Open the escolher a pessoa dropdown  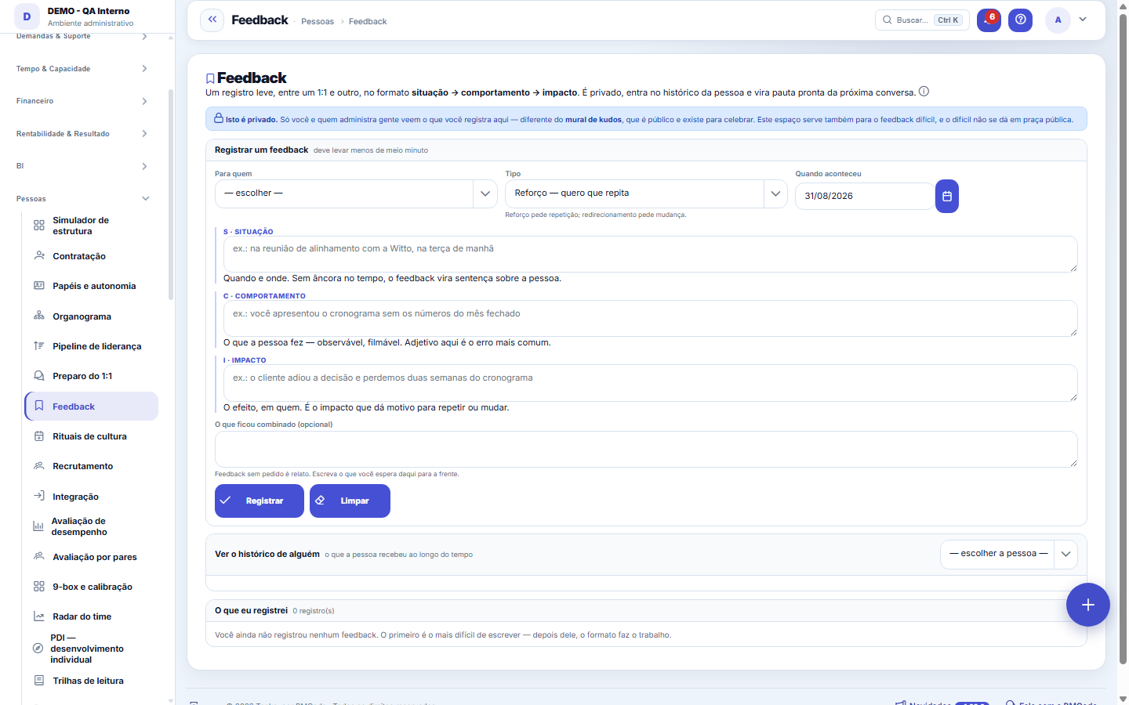(x=1008, y=554)
